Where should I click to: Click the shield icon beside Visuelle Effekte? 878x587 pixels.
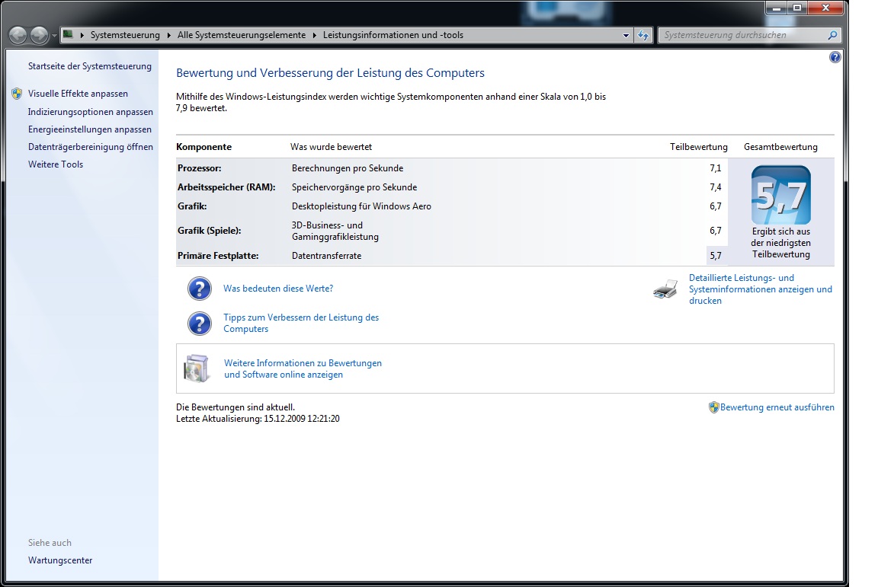(x=17, y=94)
